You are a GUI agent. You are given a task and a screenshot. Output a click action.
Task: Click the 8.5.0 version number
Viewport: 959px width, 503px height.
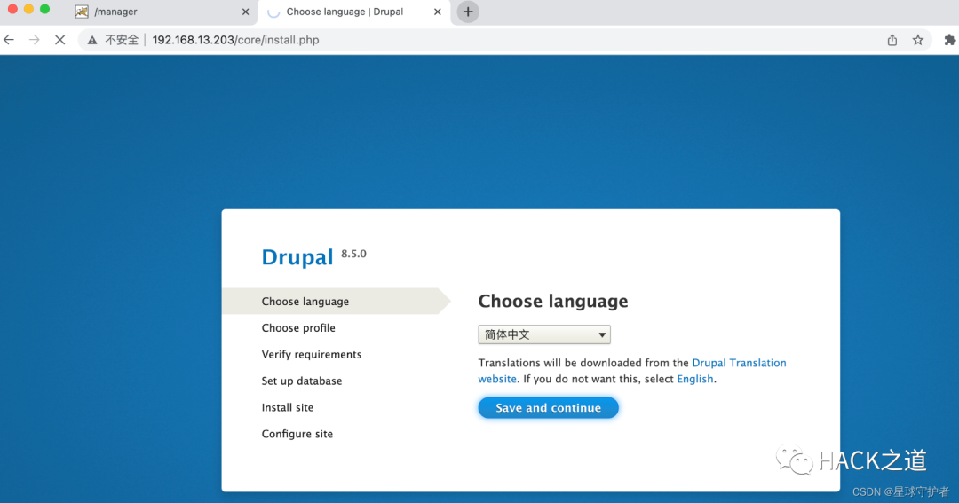point(353,254)
